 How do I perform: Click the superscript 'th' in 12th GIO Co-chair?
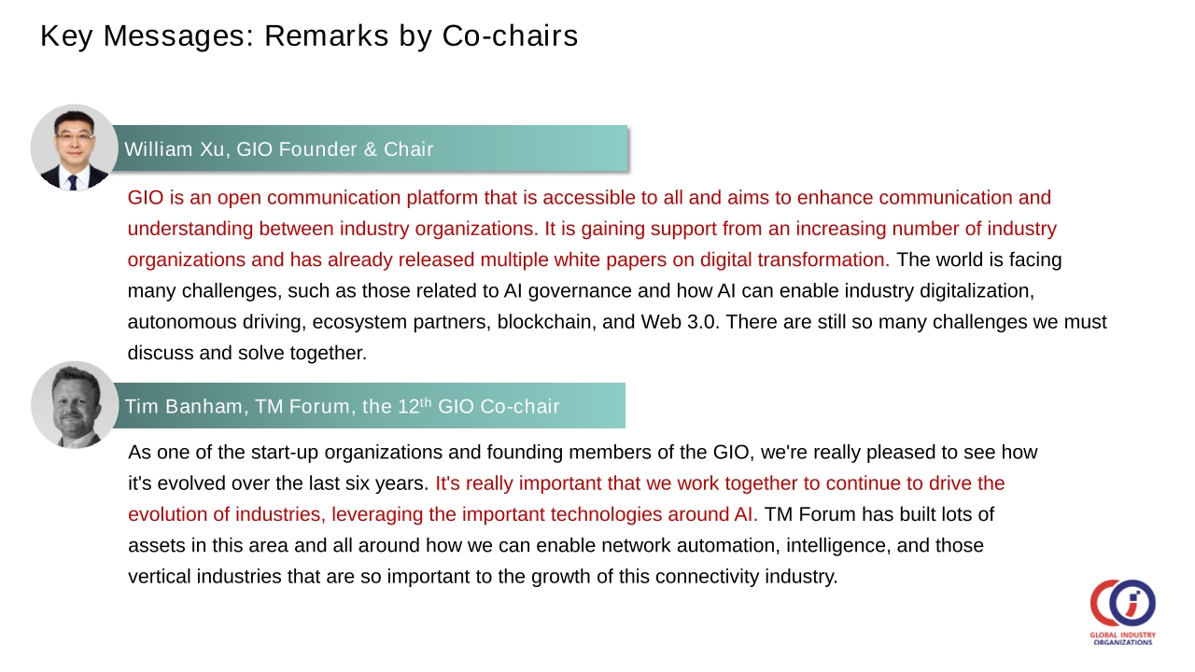(426, 402)
